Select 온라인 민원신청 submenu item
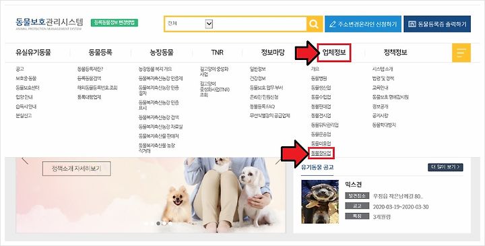This screenshot has width=485, height=246. click(x=264, y=97)
